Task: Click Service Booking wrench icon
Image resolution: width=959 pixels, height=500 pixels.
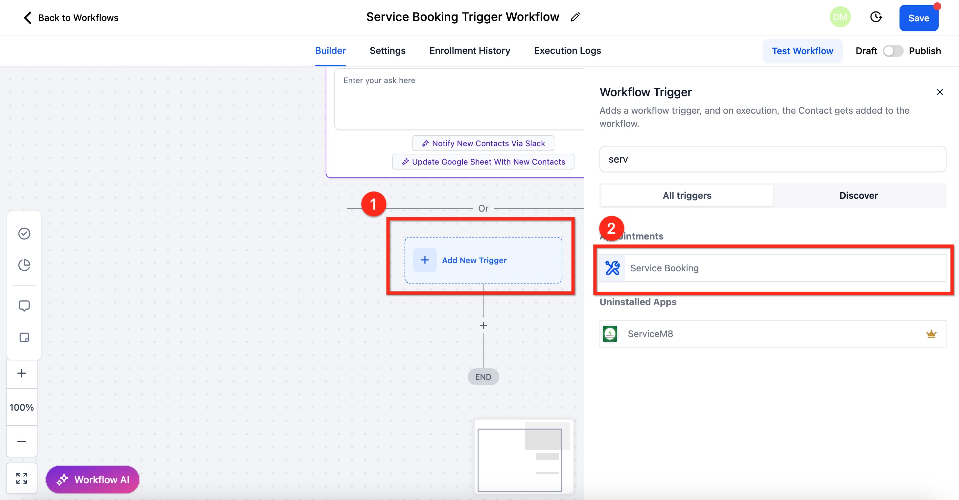Action: (612, 268)
